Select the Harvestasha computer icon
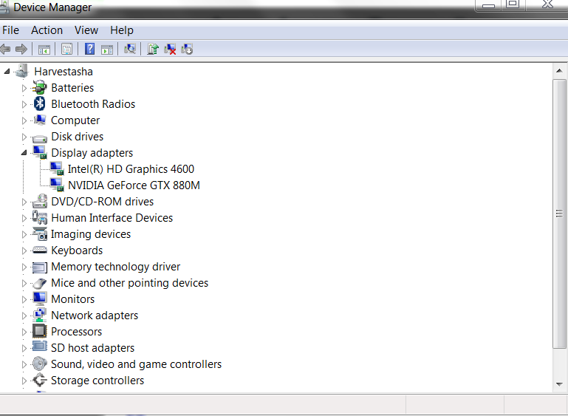 (22, 71)
